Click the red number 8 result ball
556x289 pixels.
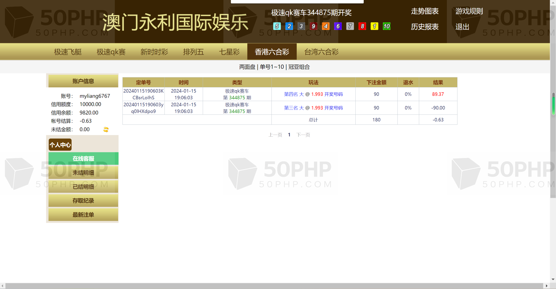coord(362,26)
